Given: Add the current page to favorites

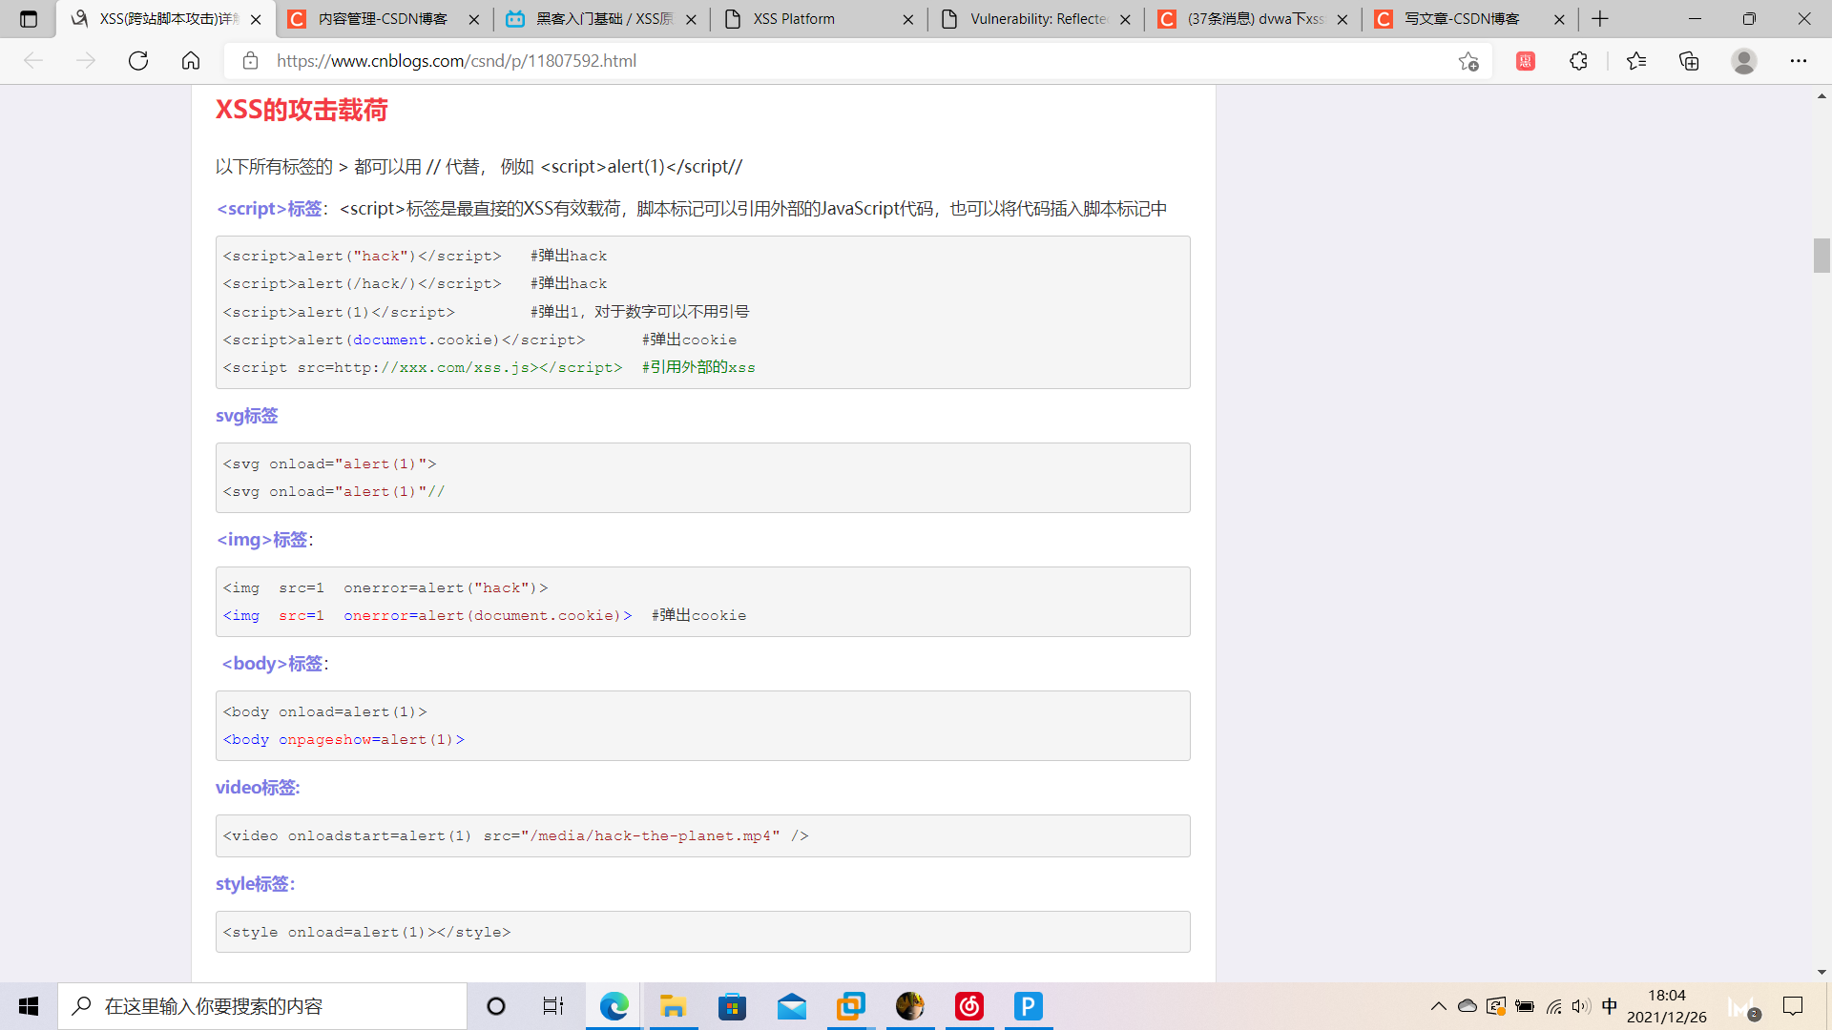Looking at the screenshot, I should coord(1468,60).
